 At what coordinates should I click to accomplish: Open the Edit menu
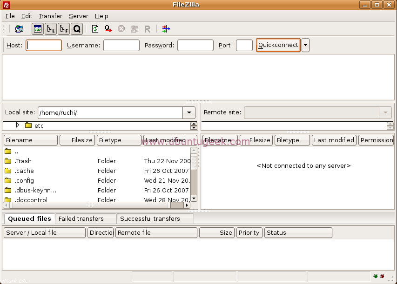pyautogui.click(x=27, y=16)
